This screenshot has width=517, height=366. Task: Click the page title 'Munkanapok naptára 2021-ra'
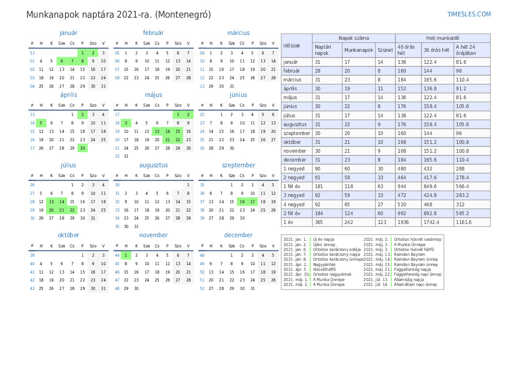(x=119, y=15)
